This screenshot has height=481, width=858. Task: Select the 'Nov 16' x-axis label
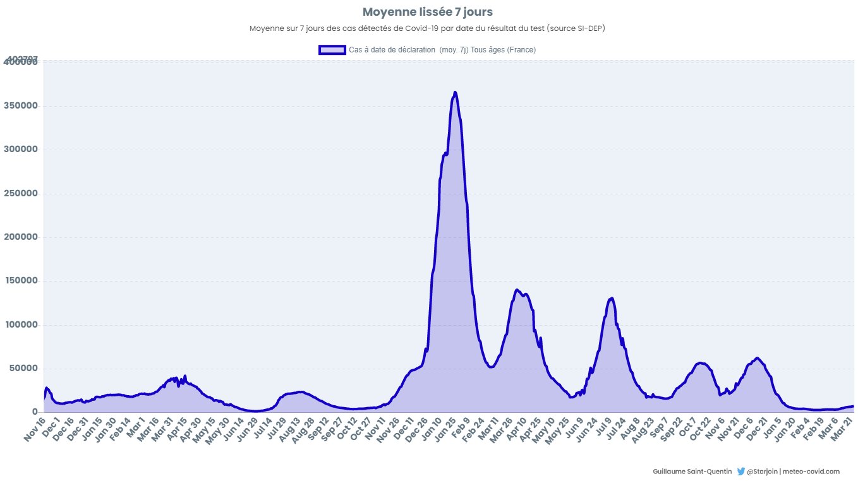36,427
